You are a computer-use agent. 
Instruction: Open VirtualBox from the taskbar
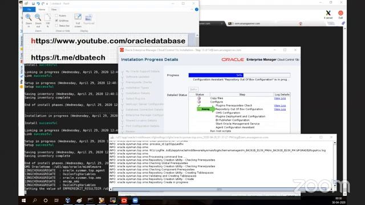[x=68, y=200]
